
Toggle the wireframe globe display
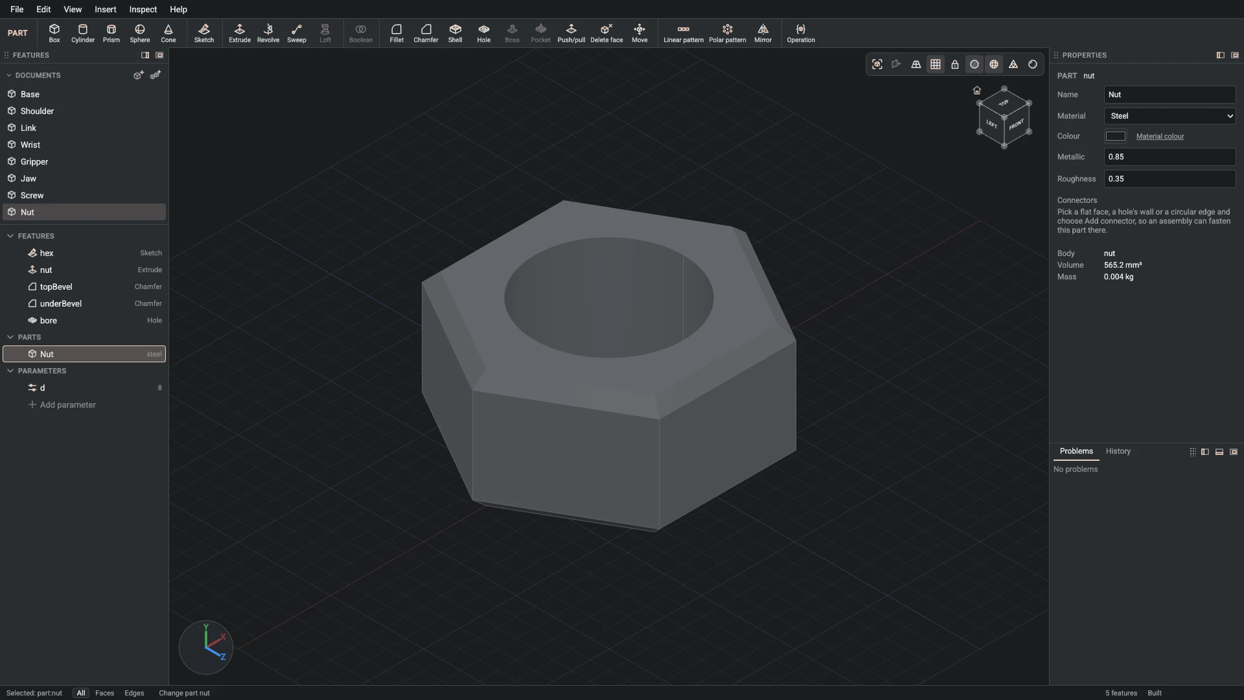994,64
